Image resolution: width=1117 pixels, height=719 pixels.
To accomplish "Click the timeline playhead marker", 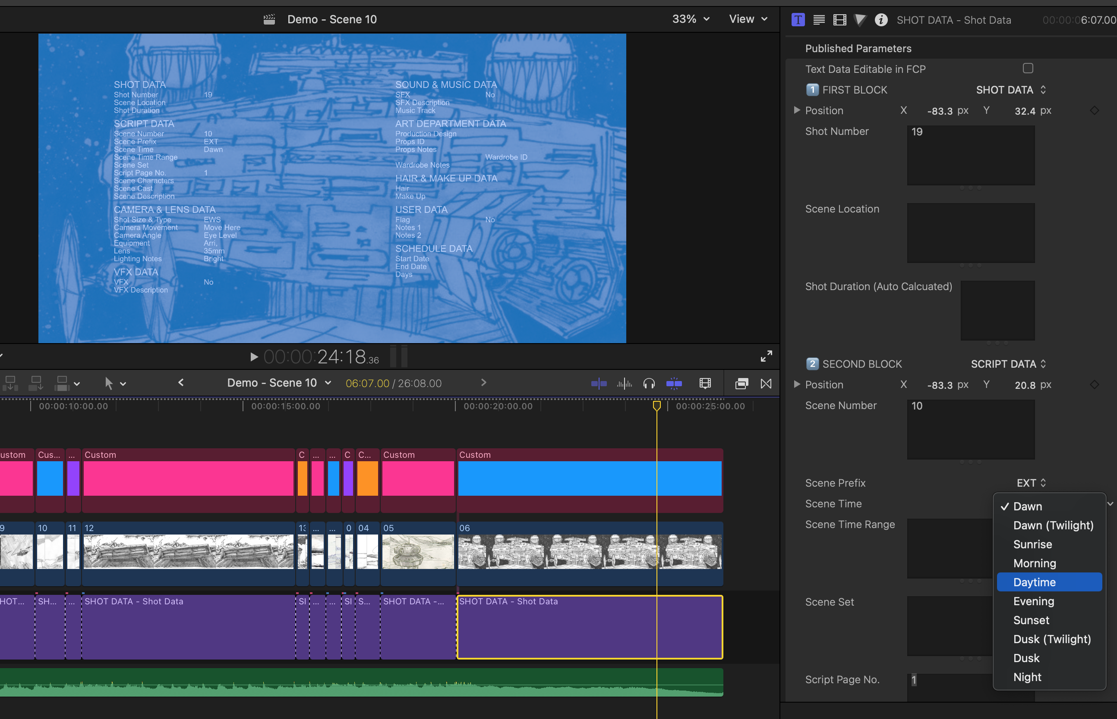I will click(x=656, y=406).
